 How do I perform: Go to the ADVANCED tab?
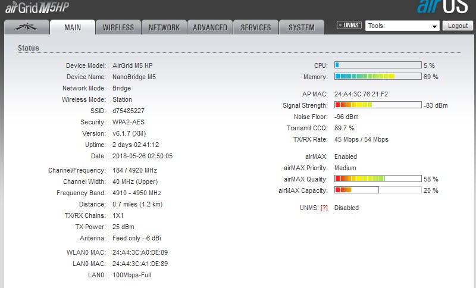(x=210, y=27)
